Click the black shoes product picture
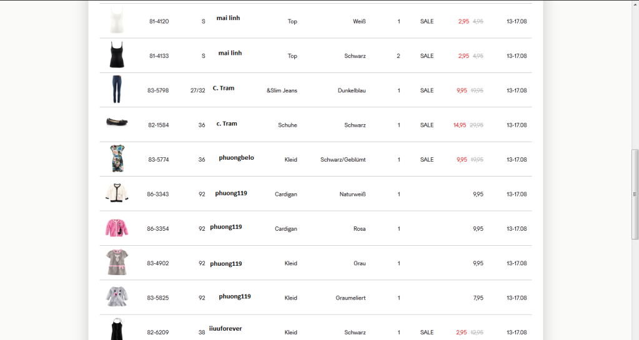The width and height of the screenshot is (639, 340). click(117, 122)
